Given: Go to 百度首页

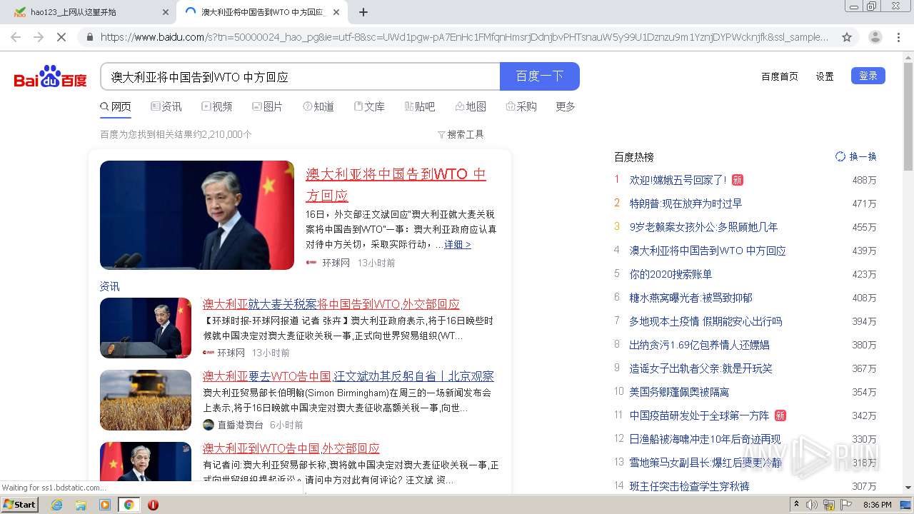Looking at the screenshot, I should (x=780, y=76).
